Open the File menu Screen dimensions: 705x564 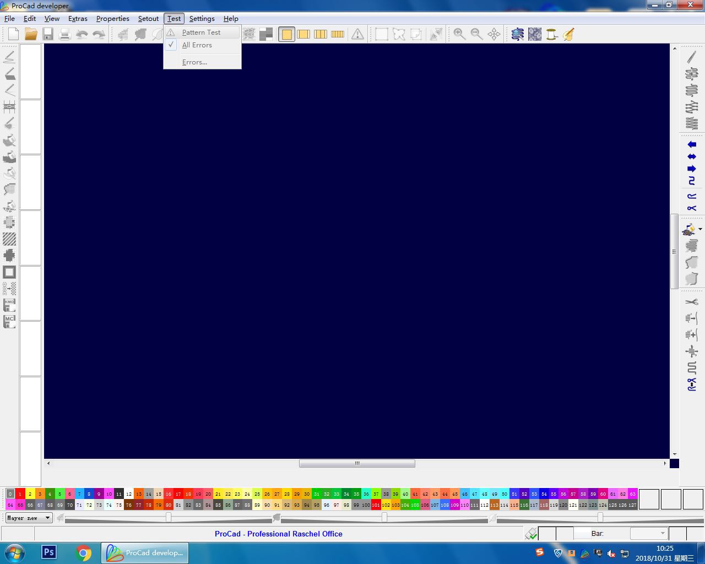[9, 18]
